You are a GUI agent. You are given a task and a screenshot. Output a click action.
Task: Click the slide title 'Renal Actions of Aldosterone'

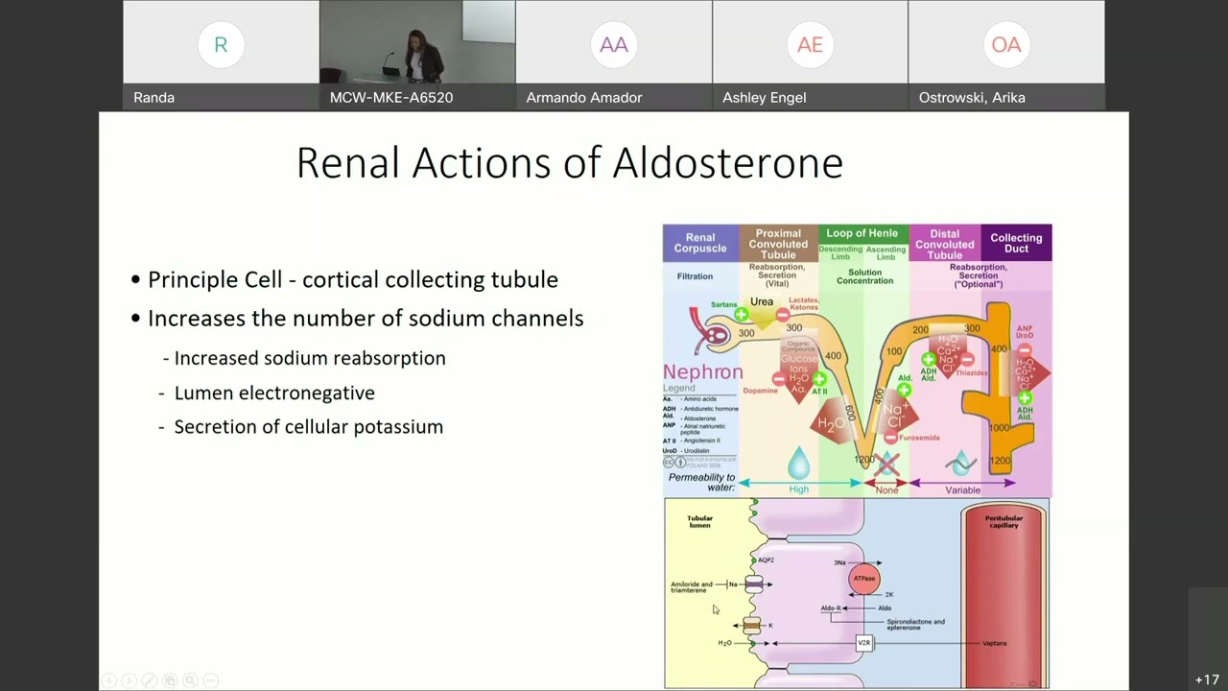click(569, 163)
